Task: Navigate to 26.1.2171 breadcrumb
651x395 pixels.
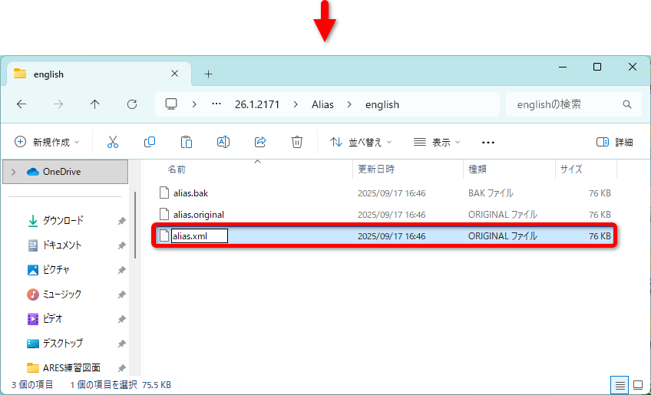Action: (x=257, y=104)
